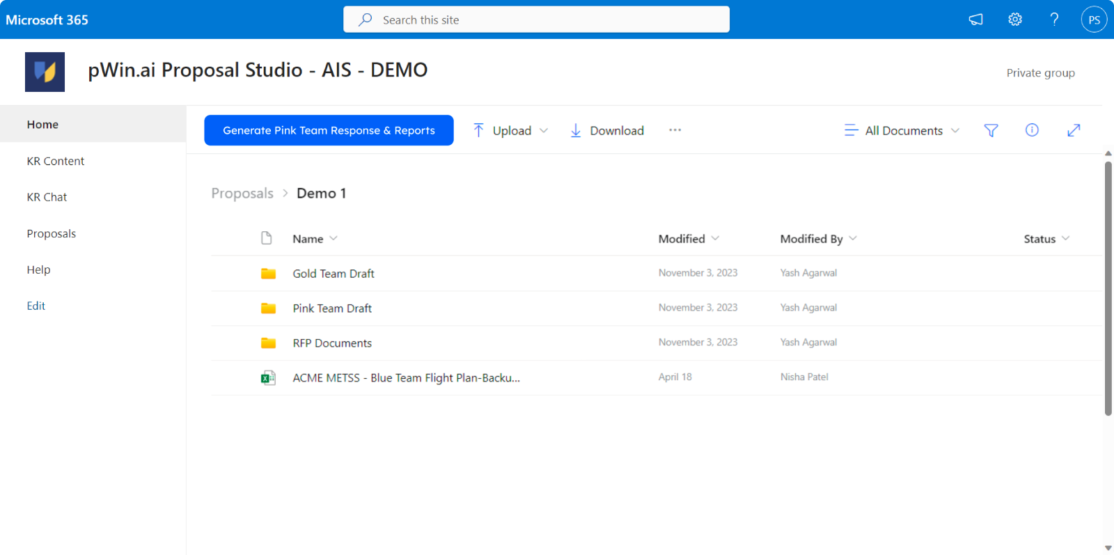
Task: Click 'Yash Agarwal' in RFP Documents row
Action: [808, 342]
